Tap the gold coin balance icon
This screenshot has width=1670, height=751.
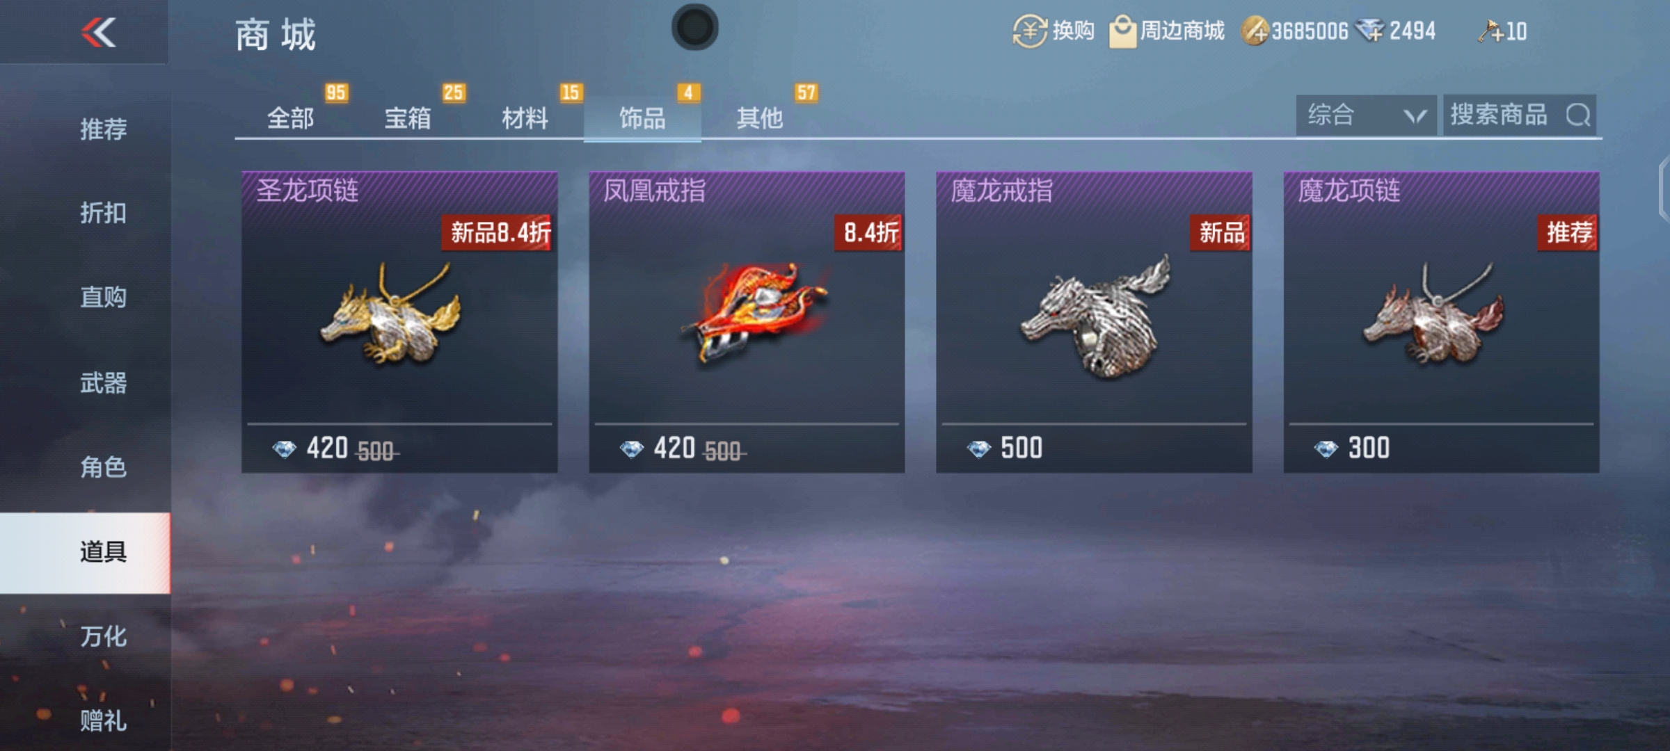click(1255, 31)
